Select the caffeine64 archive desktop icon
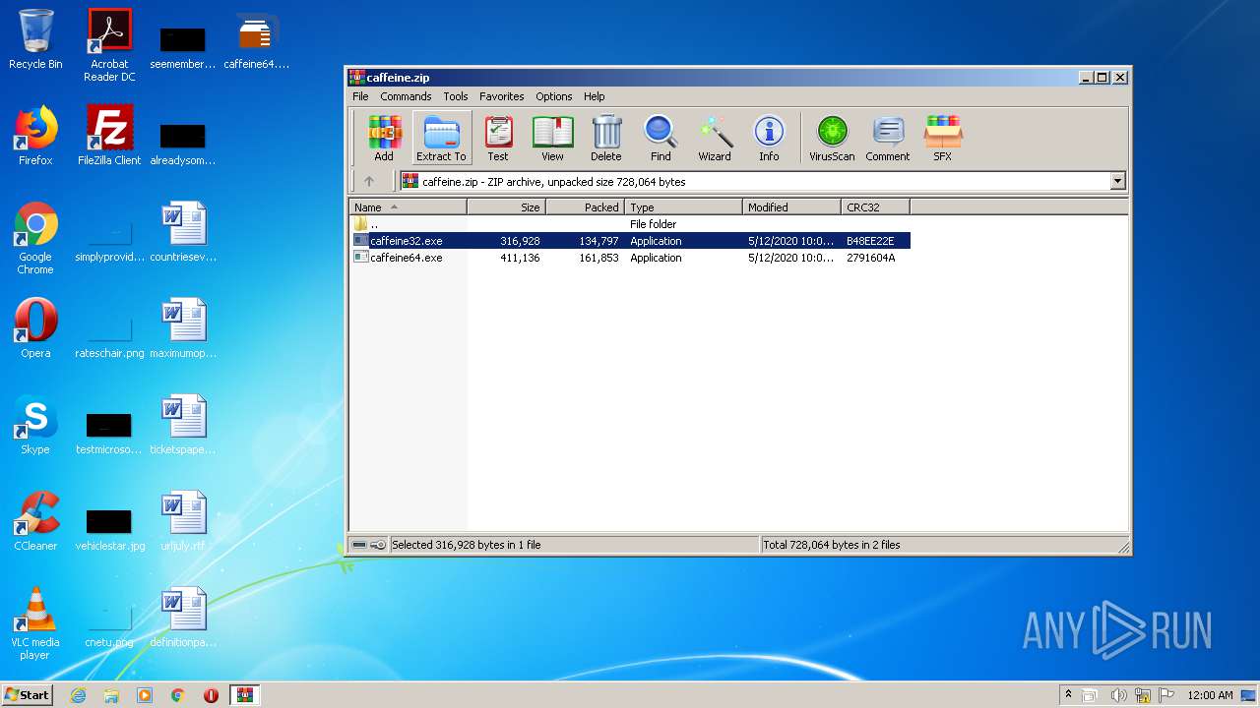This screenshot has height=708, width=1260. [257, 42]
